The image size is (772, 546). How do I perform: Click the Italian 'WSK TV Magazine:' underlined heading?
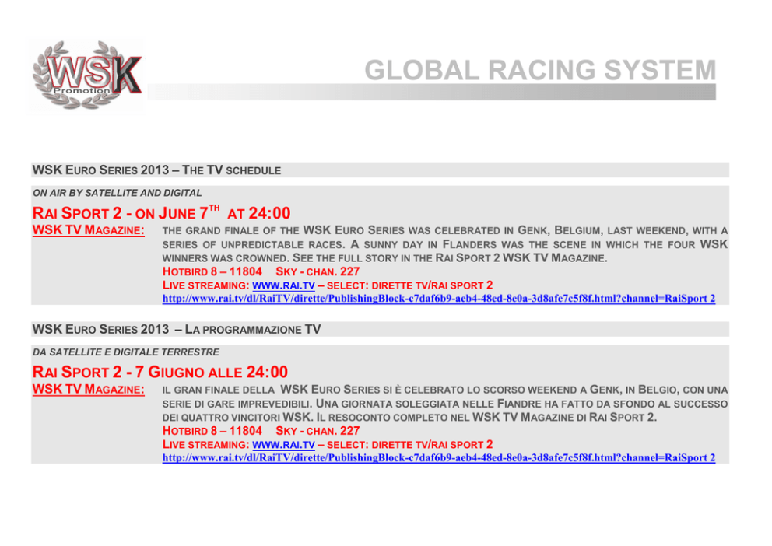(x=89, y=390)
